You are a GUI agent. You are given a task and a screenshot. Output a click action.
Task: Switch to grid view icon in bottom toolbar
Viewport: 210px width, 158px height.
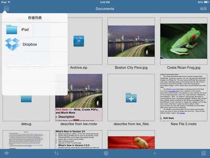tap(203, 153)
